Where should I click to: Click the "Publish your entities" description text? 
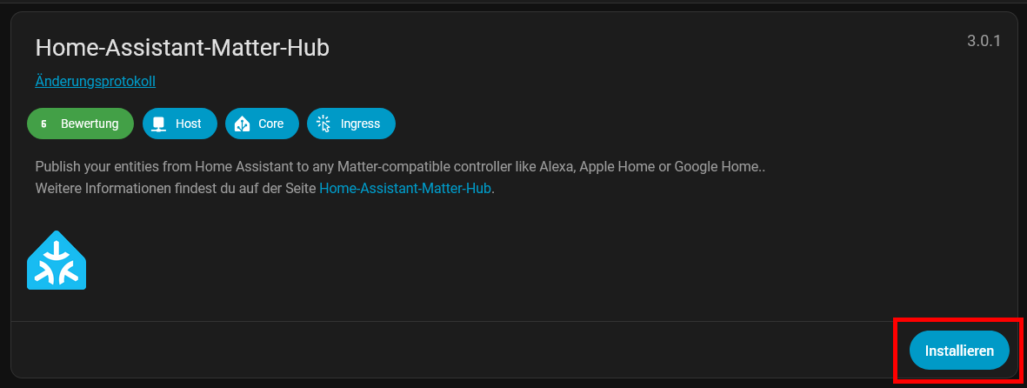click(x=104, y=166)
